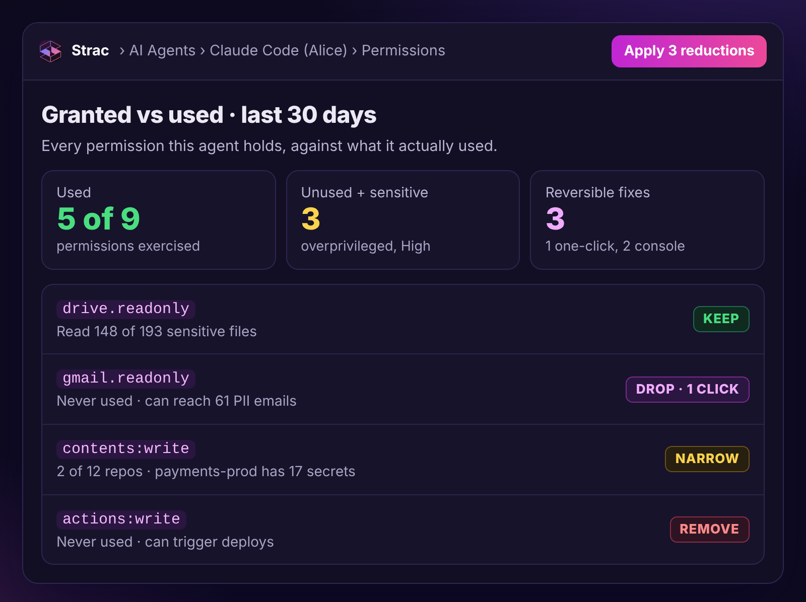Click '2 of 12 repos · payments-prod has 17 secrets'
This screenshot has width=806, height=602.
tap(206, 472)
